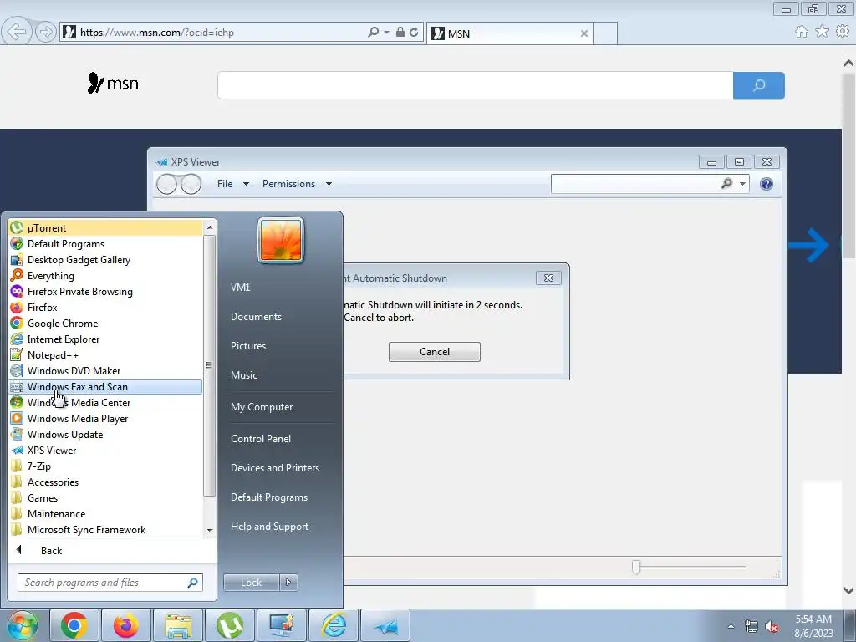Open Devices and Printers

(274, 468)
